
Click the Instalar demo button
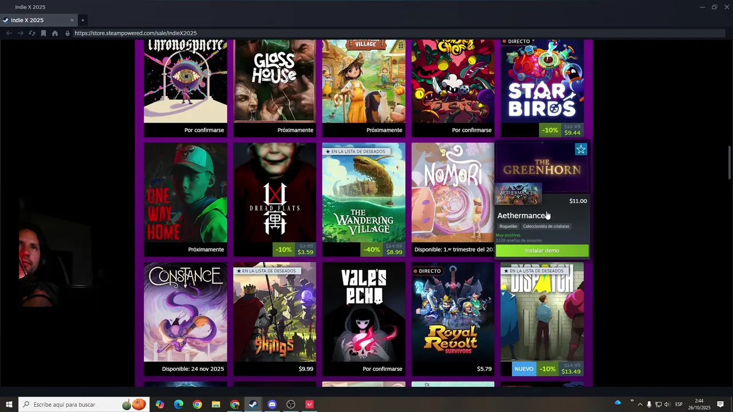[x=542, y=251]
